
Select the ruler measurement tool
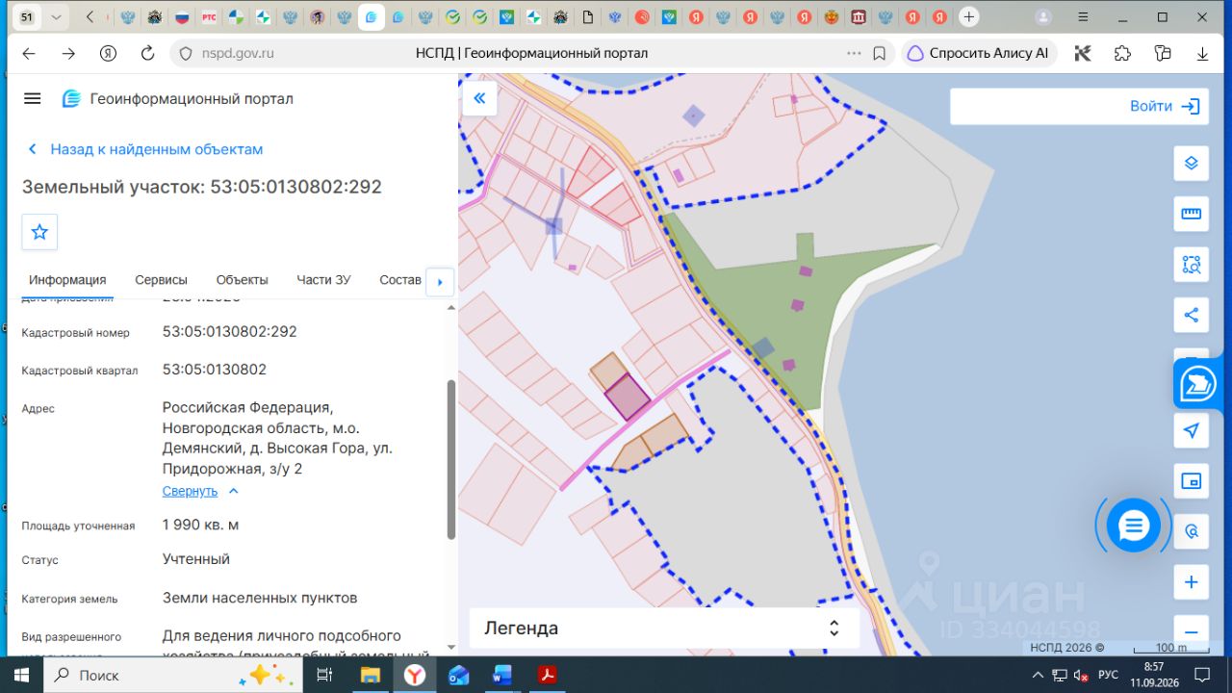pyautogui.click(x=1191, y=213)
